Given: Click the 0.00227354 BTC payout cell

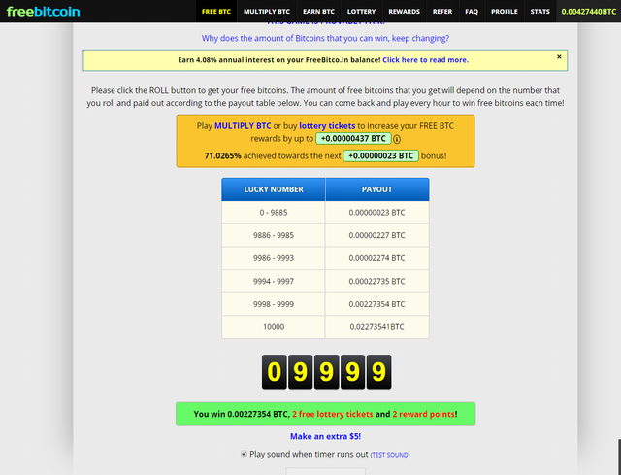Looking at the screenshot, I should pos(377,304).
